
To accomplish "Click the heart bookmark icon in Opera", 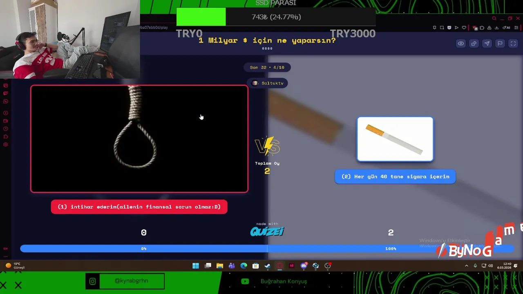I will pos(464,28).
